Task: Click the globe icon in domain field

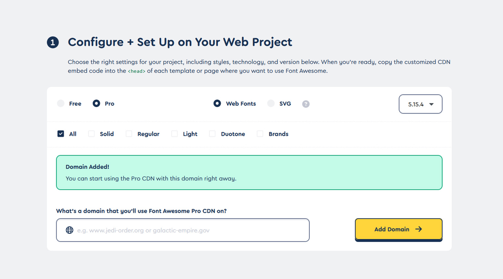Action: [x=69, y=230]
